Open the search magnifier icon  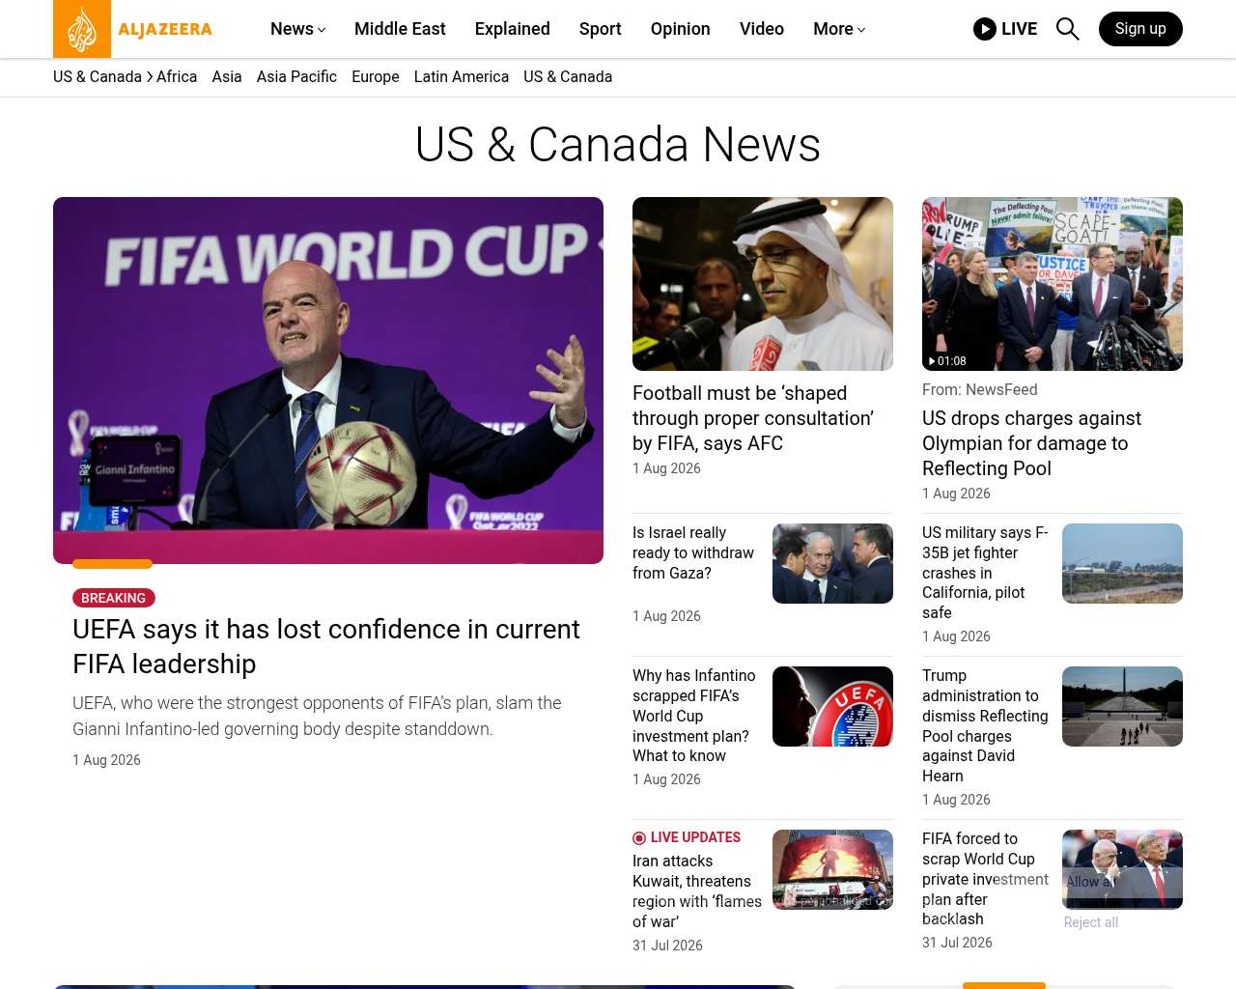pos(1067,29)
